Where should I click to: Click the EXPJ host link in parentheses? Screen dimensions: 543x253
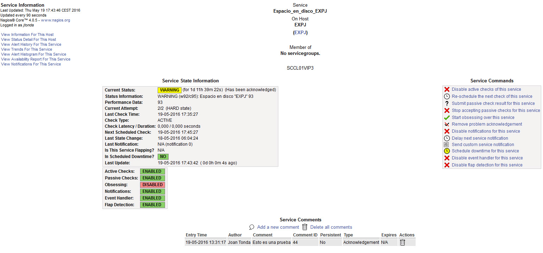(x=300, y=32)
